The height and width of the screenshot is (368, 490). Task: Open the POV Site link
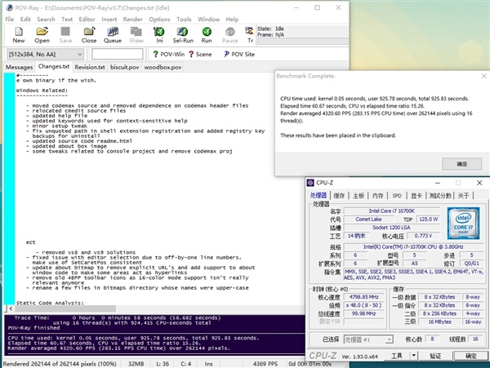[239, 55]
